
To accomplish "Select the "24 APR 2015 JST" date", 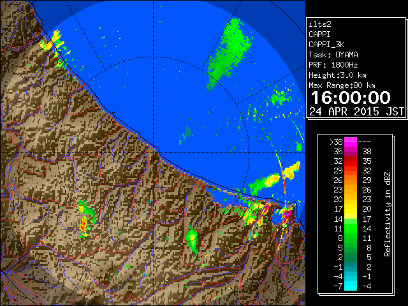I will (x=357, y=112).
